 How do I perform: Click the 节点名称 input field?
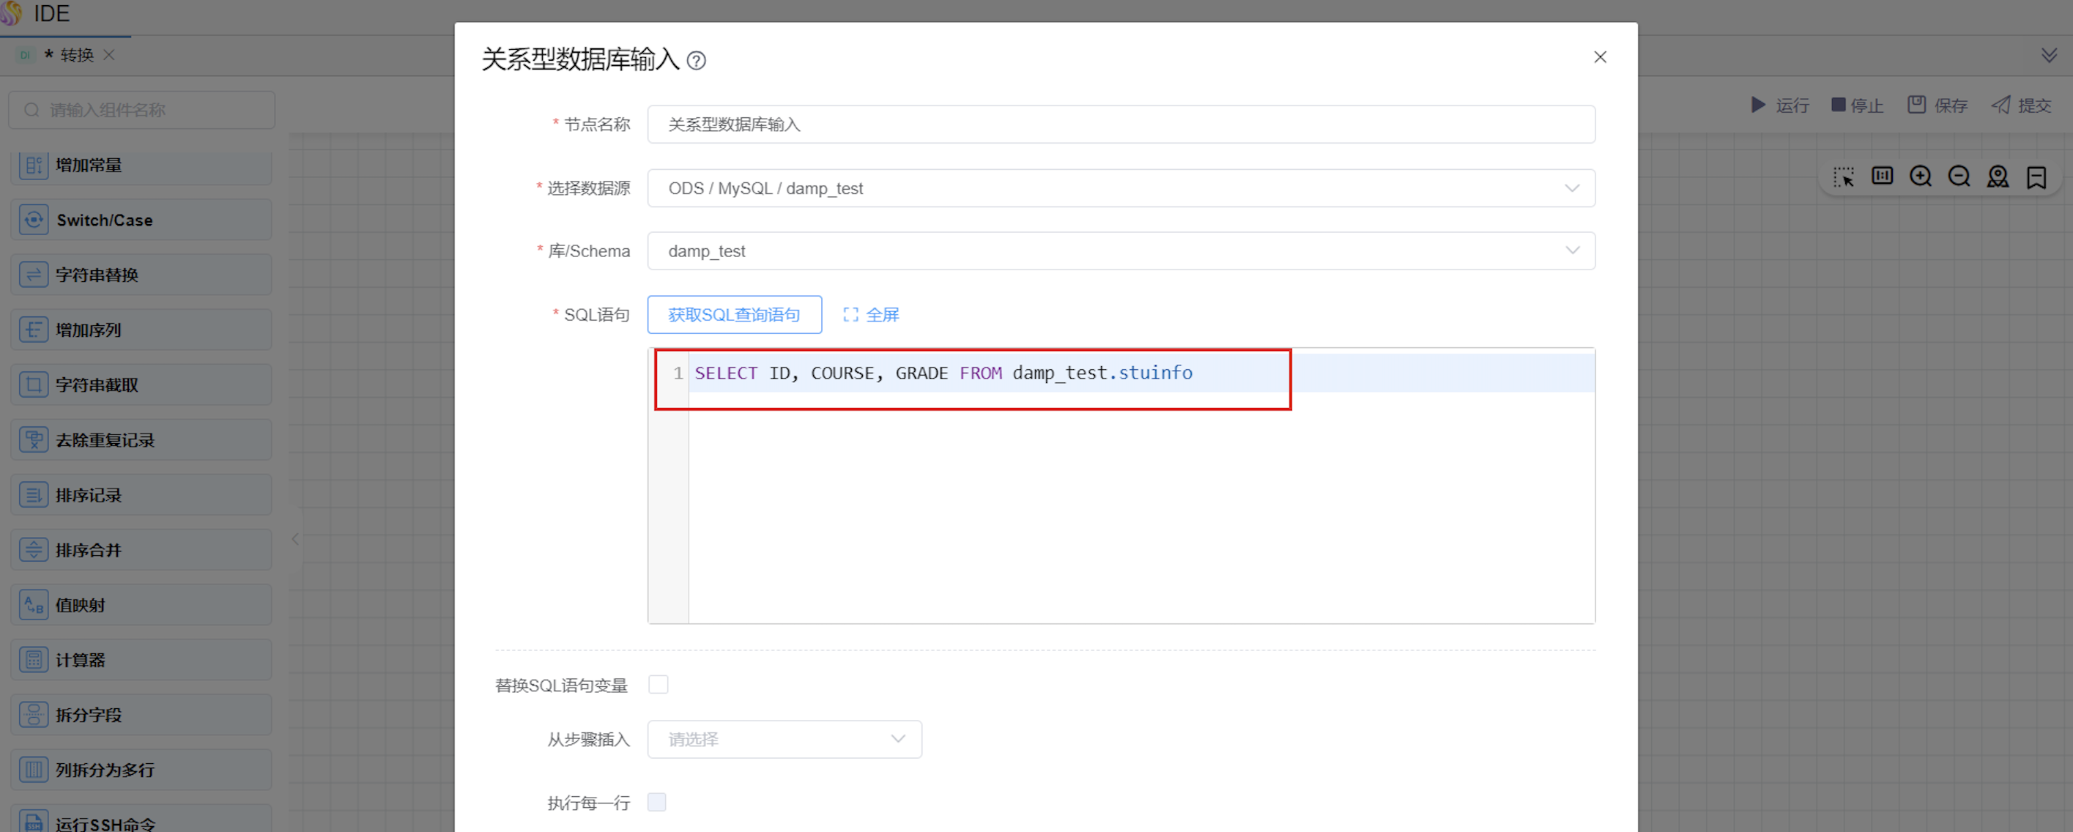1120,125
